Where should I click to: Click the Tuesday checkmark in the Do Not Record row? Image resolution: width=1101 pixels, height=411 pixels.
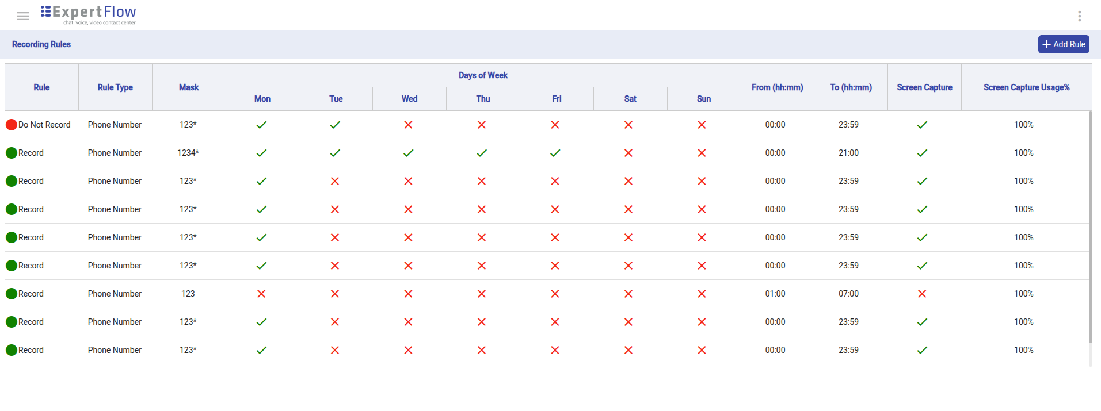point(335,125)
